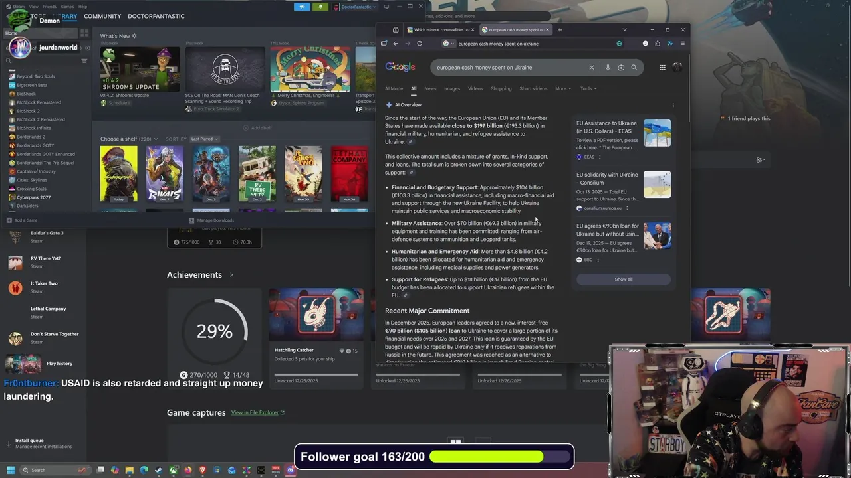Switch to the COMMUNITY tab in Steam
Screen dimensions: 851x478
102,16
